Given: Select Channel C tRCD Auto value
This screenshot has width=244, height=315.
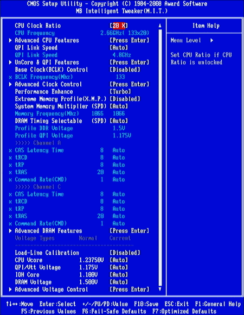Looking at the screenshot, I should tap(119, 201).
